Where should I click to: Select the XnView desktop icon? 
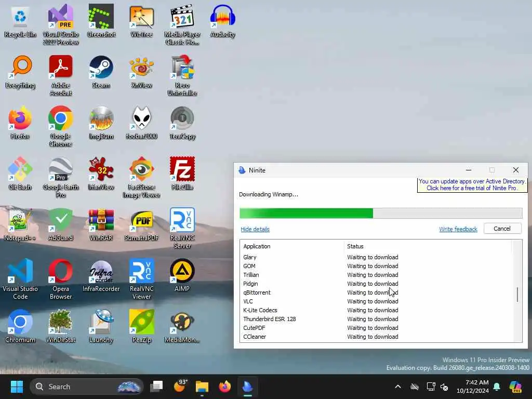click(x=141, y=72)
